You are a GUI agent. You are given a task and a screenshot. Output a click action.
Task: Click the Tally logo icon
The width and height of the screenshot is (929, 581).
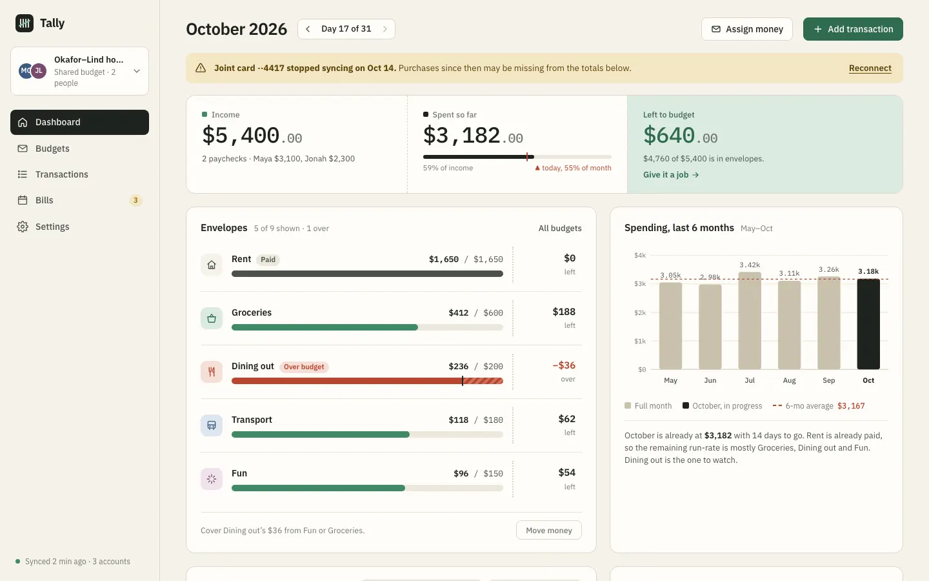[x=25, y=23]
